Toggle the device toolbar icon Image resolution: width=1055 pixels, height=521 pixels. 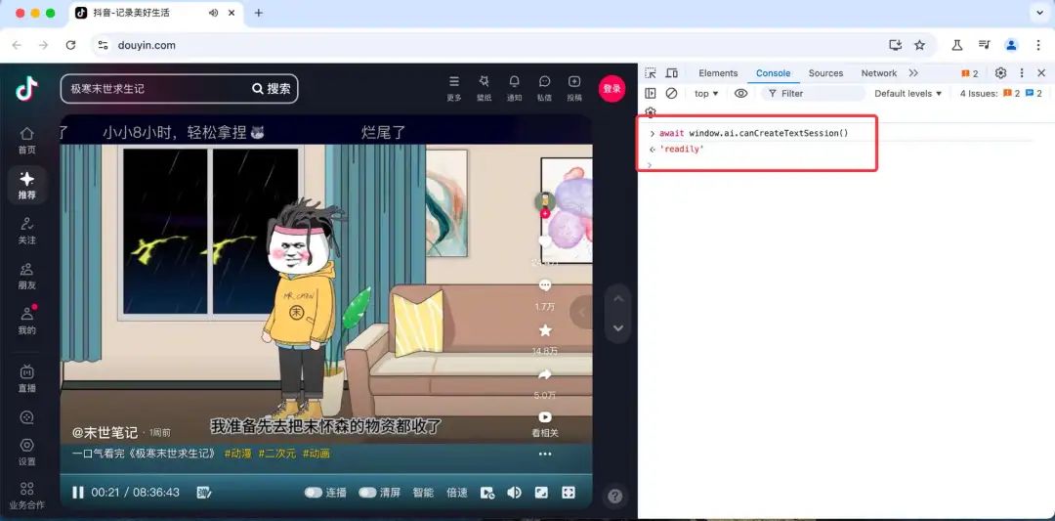click(x=671, y=73)
